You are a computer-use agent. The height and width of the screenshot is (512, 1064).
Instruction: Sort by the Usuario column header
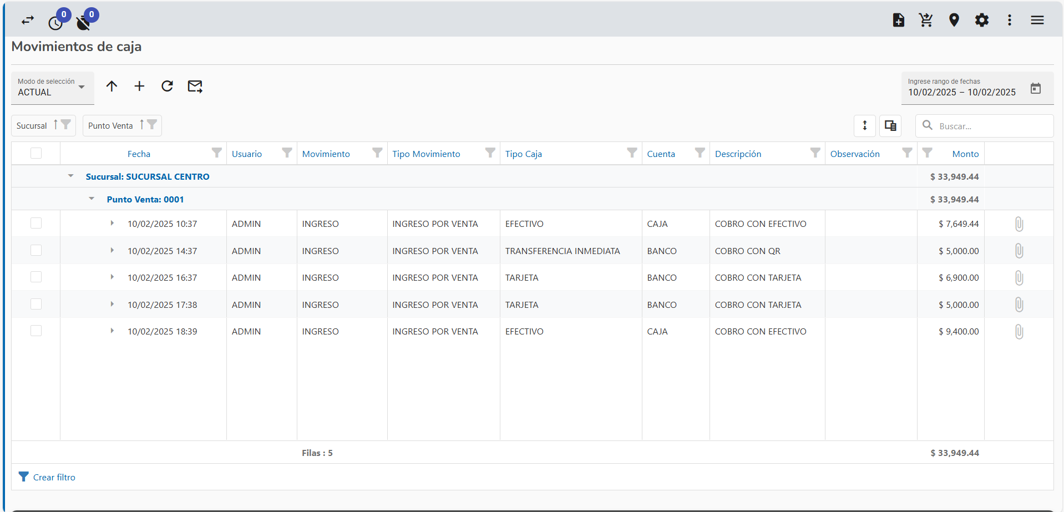(247, 154)
